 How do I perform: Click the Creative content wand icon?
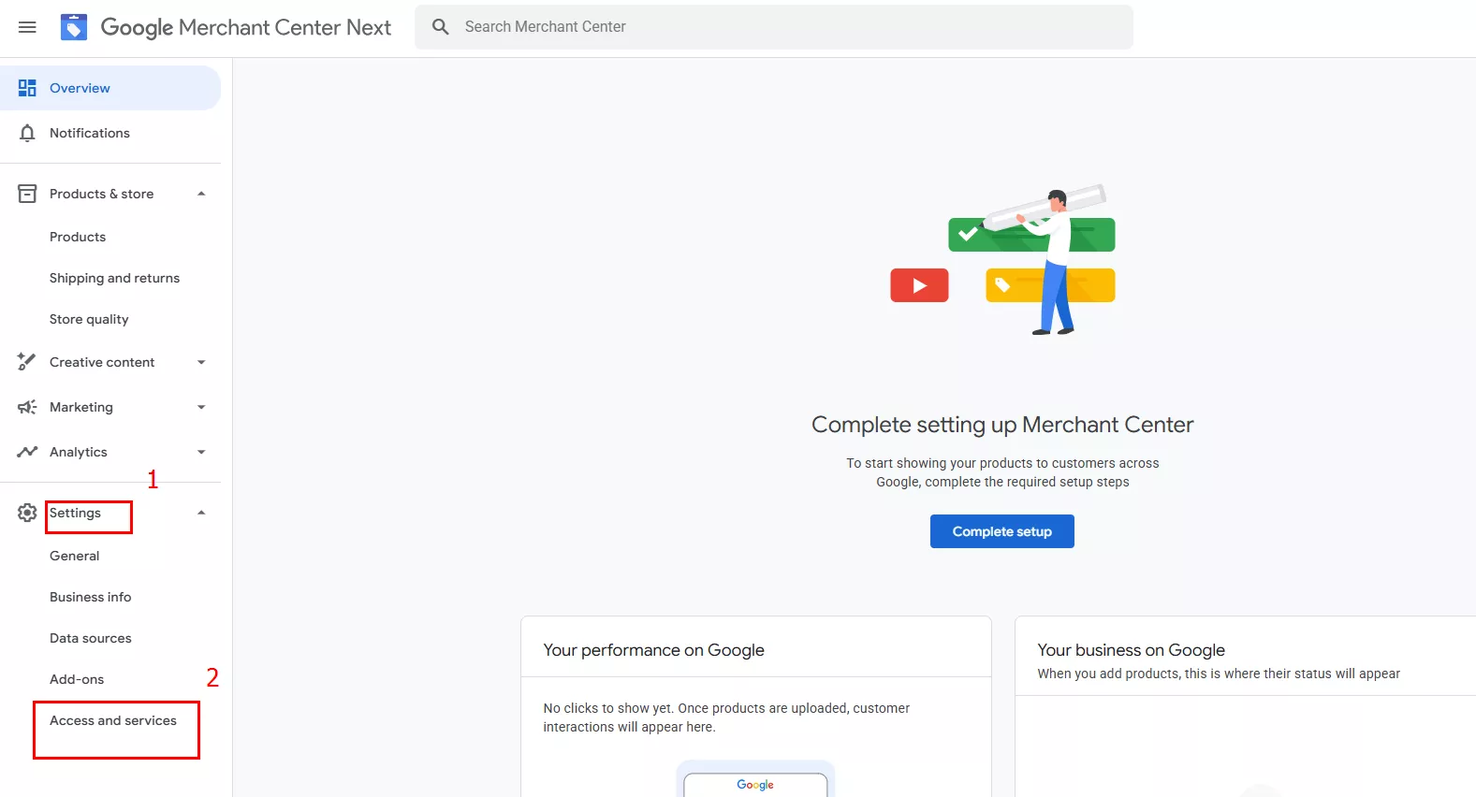(x=27, y=362)
